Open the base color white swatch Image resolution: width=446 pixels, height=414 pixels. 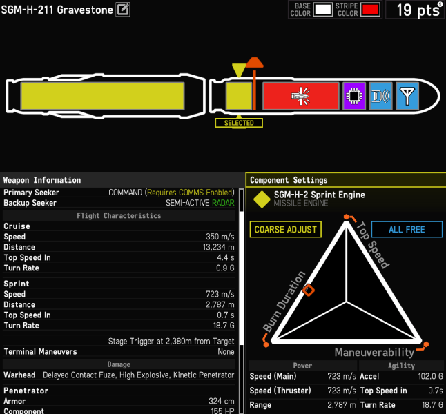[x=323, y=10]
